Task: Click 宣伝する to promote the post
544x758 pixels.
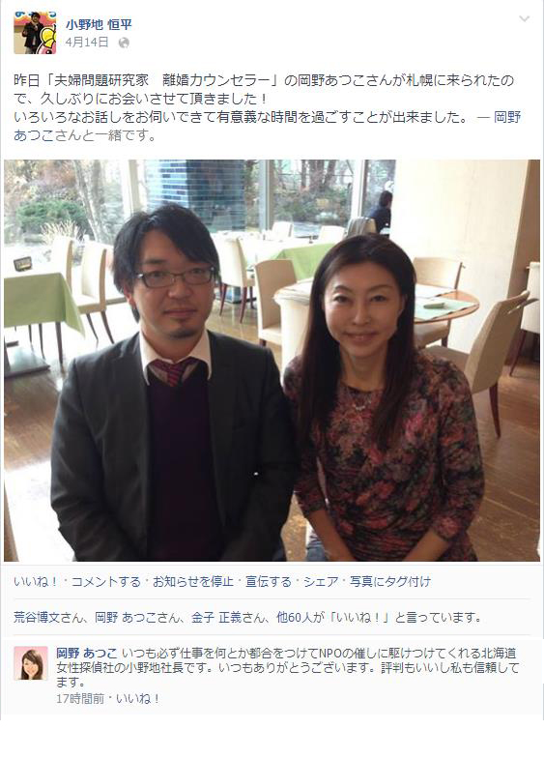Action: [x=269, y=582]
